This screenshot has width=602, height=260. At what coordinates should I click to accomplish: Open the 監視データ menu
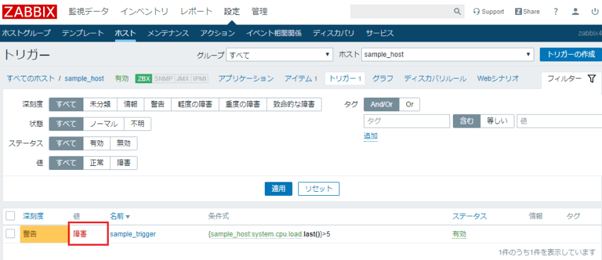[88, 12]
